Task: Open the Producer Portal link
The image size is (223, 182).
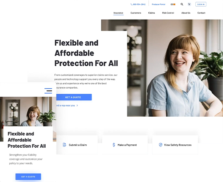Action: (158, 5)
